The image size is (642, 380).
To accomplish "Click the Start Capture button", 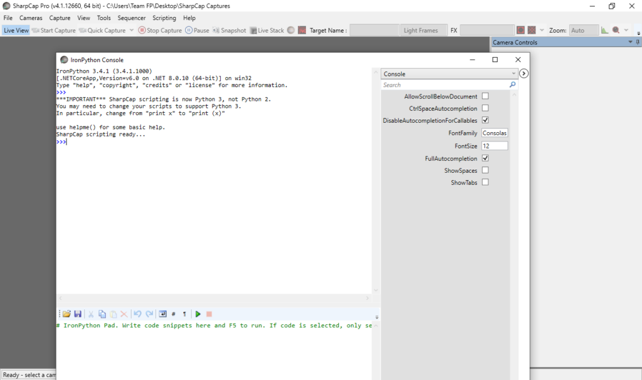I will [54, 30].
